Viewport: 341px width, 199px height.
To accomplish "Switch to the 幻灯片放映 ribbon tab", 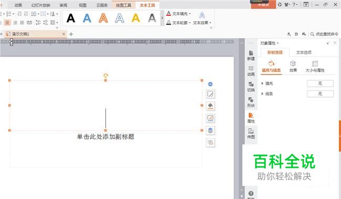I will point(41,5).
